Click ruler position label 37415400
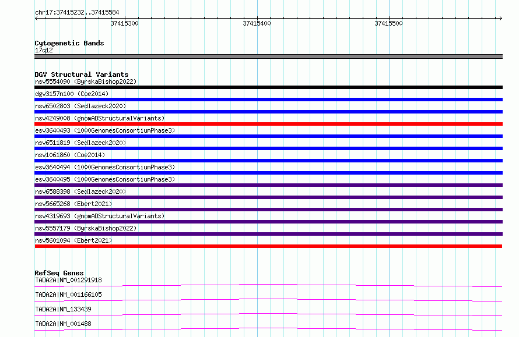This screenshot has width=519, height=337. [x=257, y=23]
